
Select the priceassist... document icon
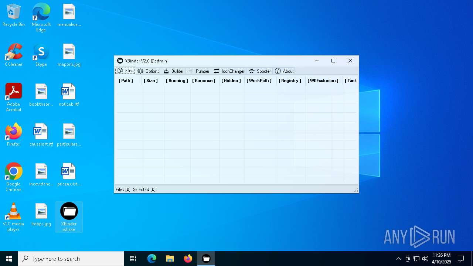(69, 175)
